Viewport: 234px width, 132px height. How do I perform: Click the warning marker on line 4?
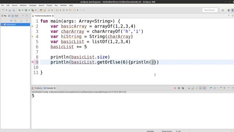[33, 36]
